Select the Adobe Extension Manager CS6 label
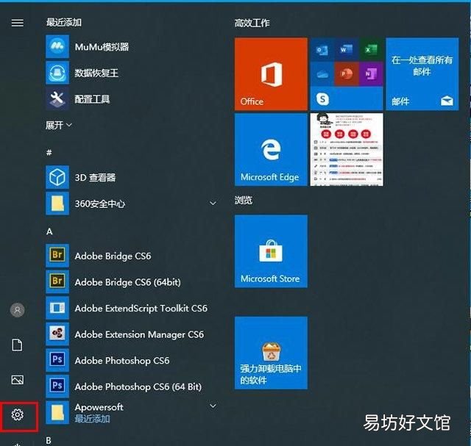Image resolution: width=471 pixels, height=446 pixels. click(x=139, y=334)
